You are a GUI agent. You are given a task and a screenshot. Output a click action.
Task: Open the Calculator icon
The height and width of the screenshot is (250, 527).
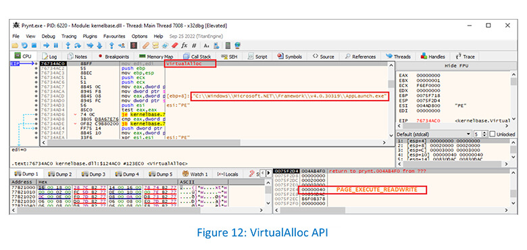pyautogui.click(x=228, y=45)
